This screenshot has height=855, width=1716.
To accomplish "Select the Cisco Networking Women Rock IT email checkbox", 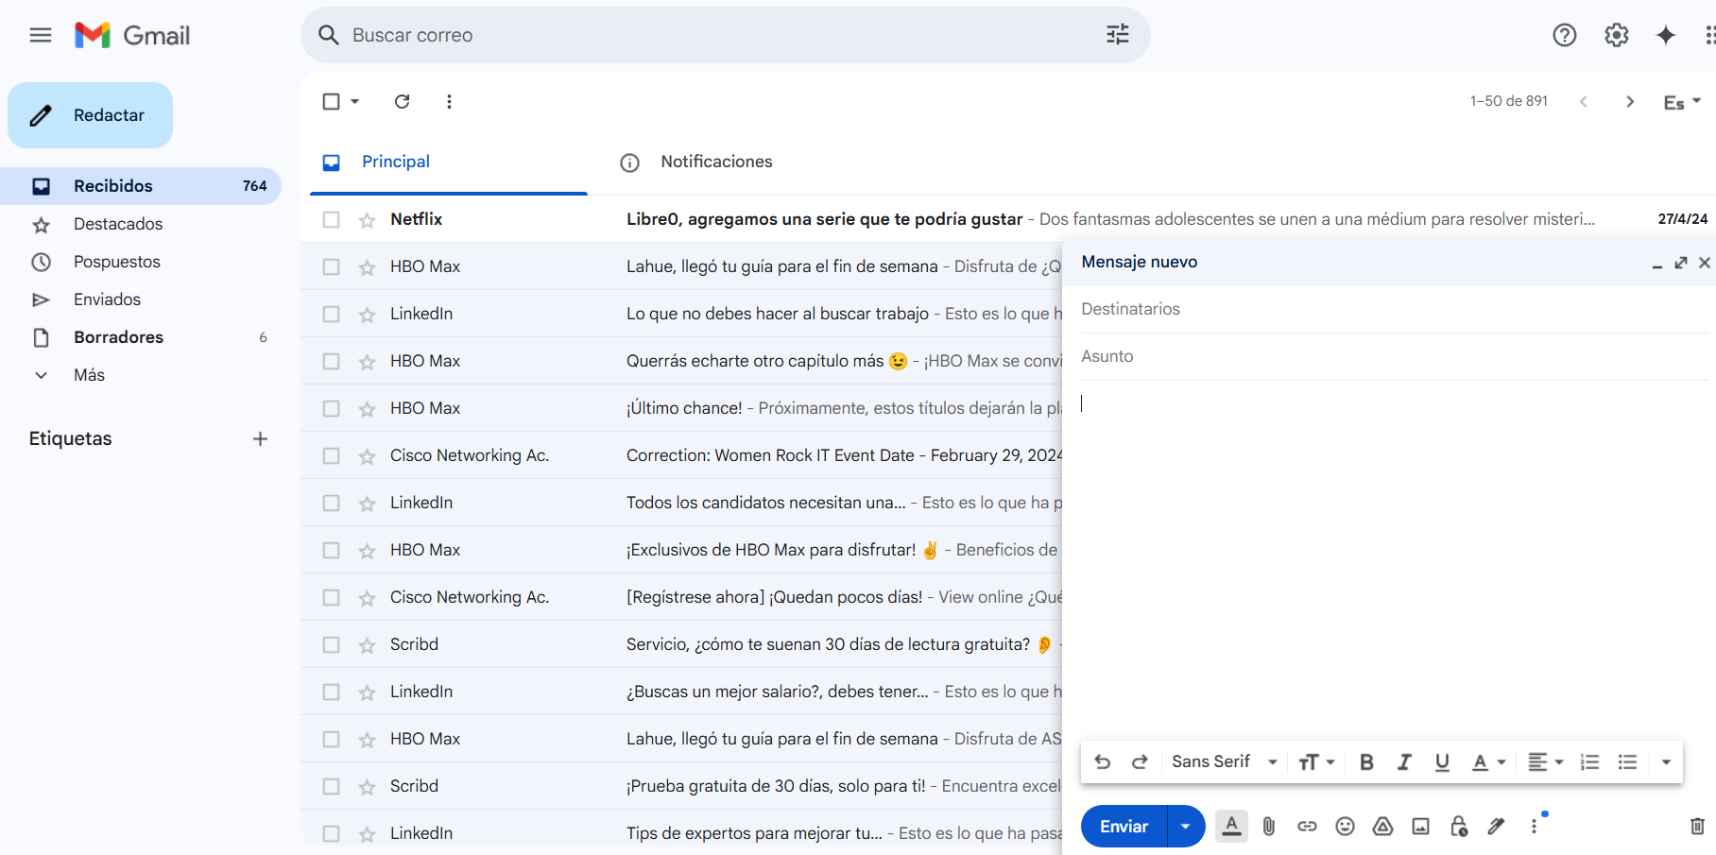I will click(x=331, y=455).
